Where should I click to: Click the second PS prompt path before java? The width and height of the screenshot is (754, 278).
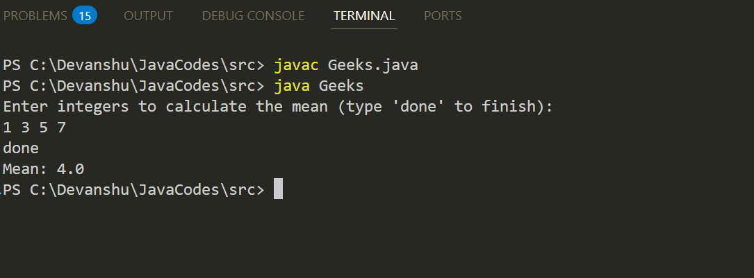(x=133, y=86)
